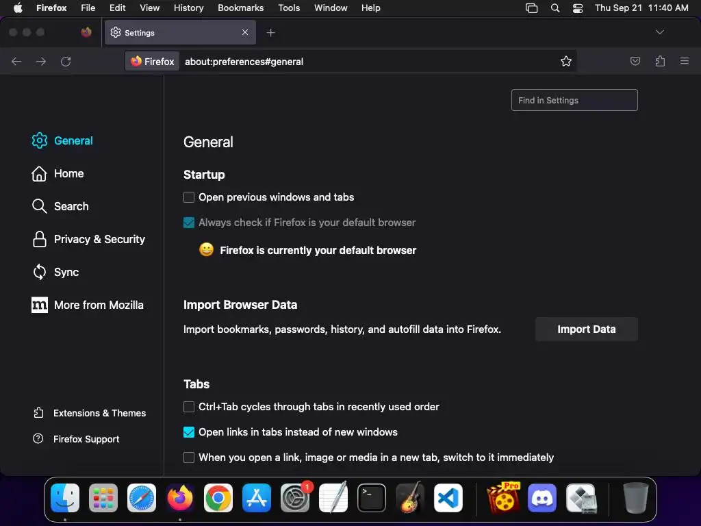Click the back arrow in Firefox toolbar

click(x=16, y=61)
